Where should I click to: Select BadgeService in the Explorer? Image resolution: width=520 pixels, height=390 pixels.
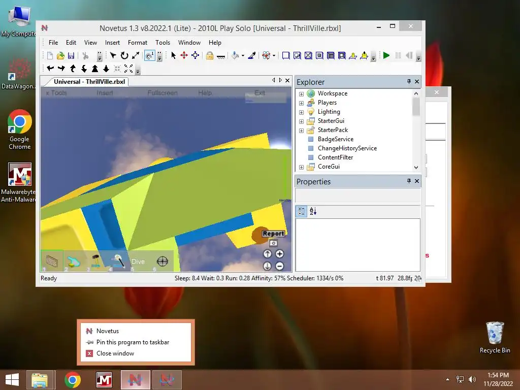pos(335,139)
